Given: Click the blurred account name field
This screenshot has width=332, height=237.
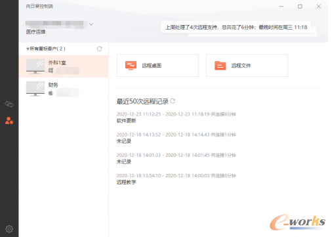Looking at the screenshot, I should click(x=56, y=24).
